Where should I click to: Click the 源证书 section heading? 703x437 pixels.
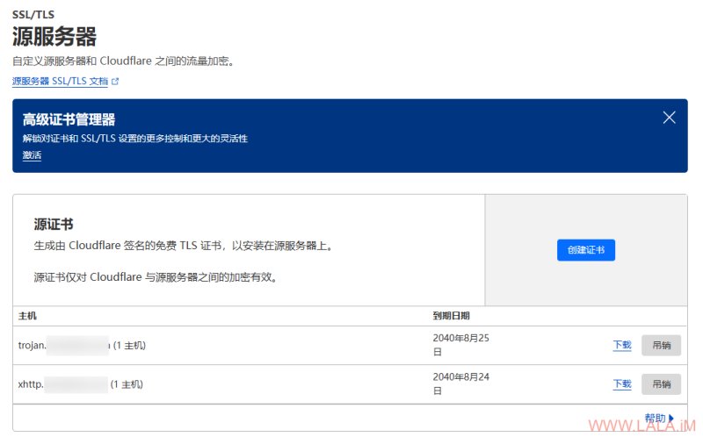(54, 224)
